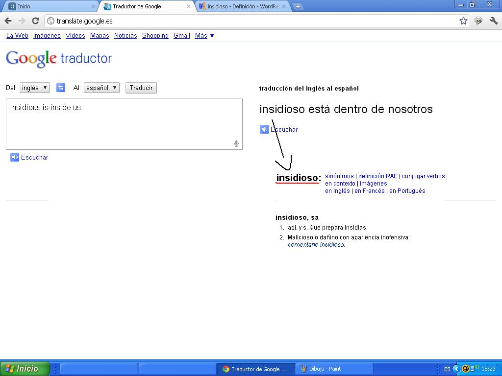Swap languages with the blue arrows icon
This screenshot has height=376, width=502.
click(61, 88)
